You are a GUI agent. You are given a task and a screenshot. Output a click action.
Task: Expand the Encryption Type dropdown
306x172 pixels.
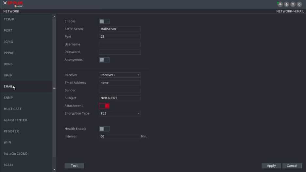[120, 113]
